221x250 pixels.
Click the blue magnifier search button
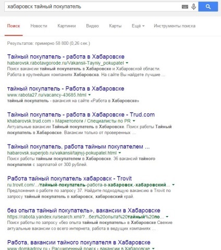point(208,7)
